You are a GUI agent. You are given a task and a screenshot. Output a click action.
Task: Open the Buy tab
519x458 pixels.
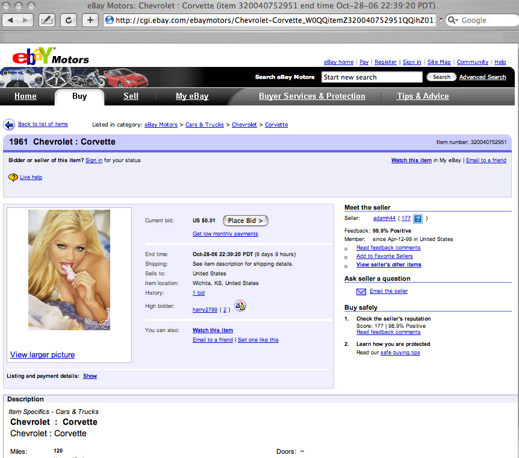tap(79, 96)
